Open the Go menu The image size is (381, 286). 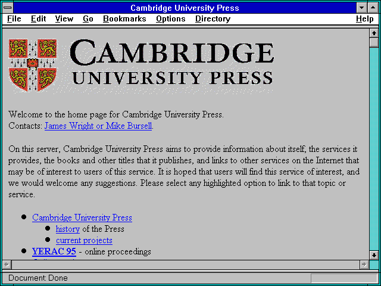tap(88, 19)
